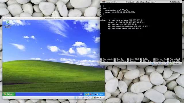Viewport: 184px width, 103px height.
Task: Click keyboard capture indicator in Windows XP VM status bar
Action: point(95,98)
